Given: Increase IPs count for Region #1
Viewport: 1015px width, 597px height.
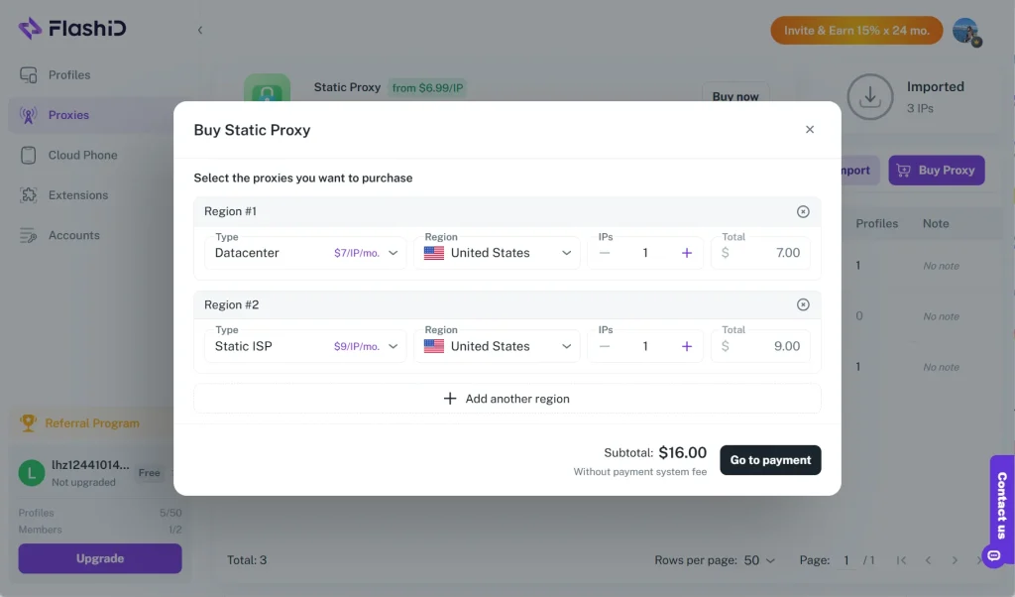Looking at the screenshot, I should [687, 253].
